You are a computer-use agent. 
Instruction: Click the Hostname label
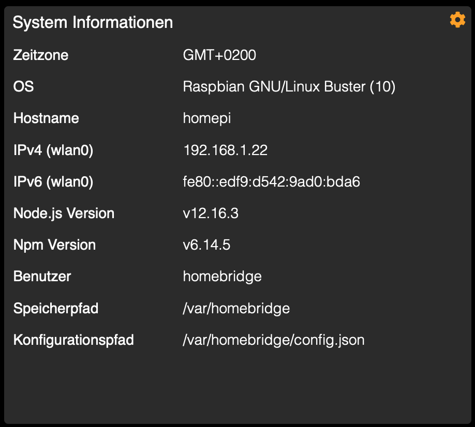(46, 118)
